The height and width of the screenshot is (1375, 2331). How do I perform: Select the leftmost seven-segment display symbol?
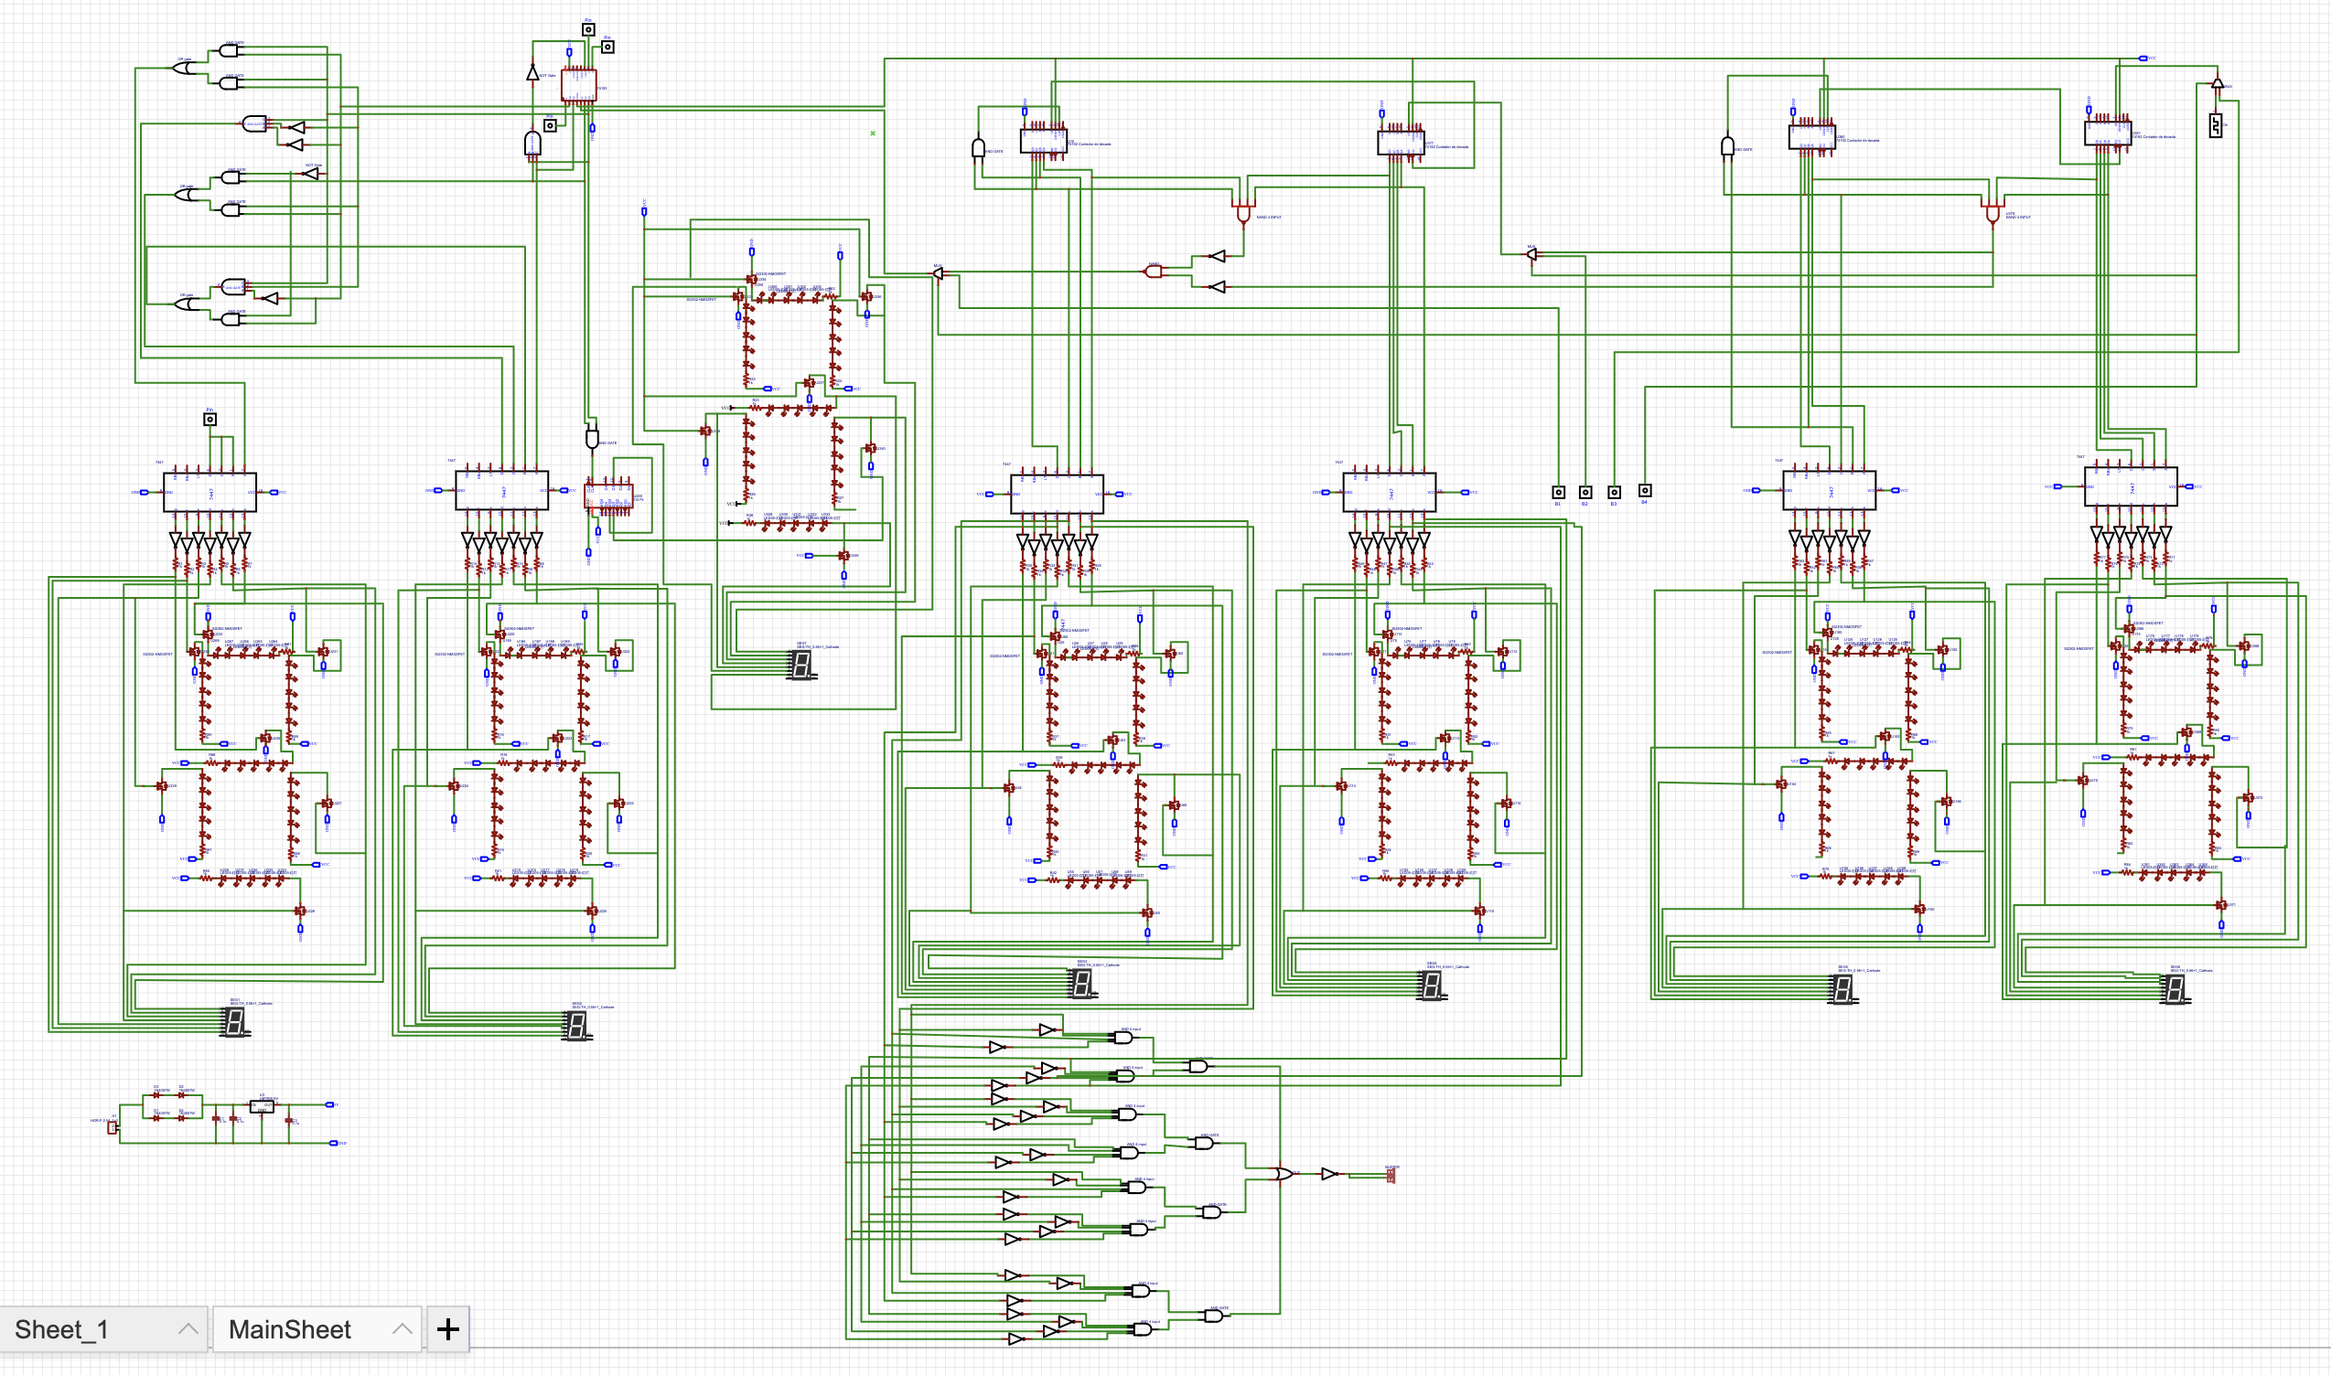pos(234,1023)
